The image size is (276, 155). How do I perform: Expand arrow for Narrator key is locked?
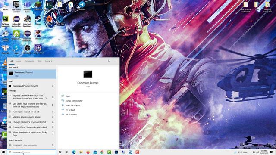[53, 127]
